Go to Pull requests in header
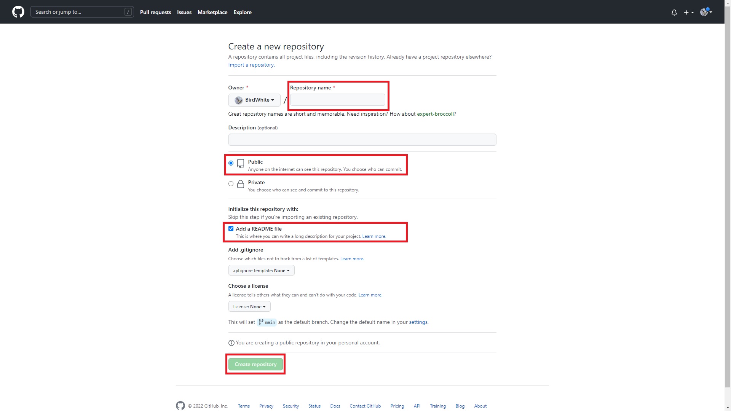This screenshot has height=411, width=731. pos(155,12)
